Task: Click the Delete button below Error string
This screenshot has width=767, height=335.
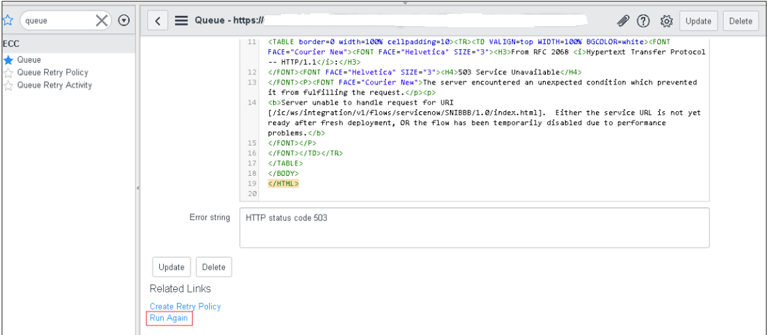Action: point(214,267)
